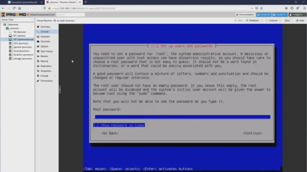
Task: Open the Backup section
Action: [44, 61]
